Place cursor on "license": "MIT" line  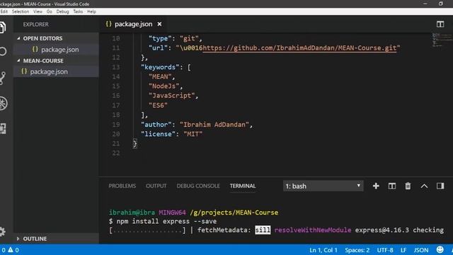click(171, 134)
